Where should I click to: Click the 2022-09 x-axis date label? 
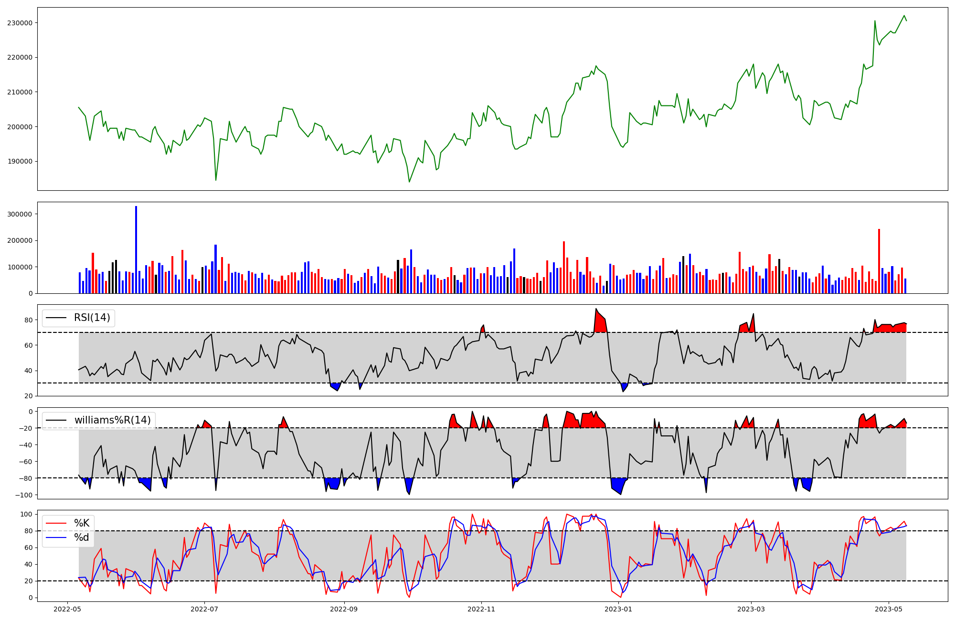tap(344, 609)
